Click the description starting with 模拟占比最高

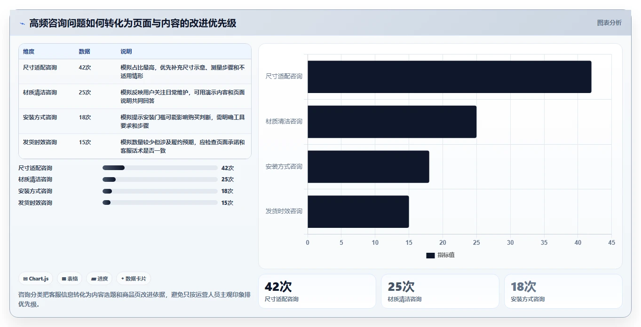point(182,72)
